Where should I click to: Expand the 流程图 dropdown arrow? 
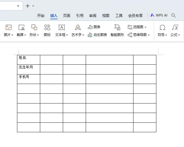tap(145, 27)
